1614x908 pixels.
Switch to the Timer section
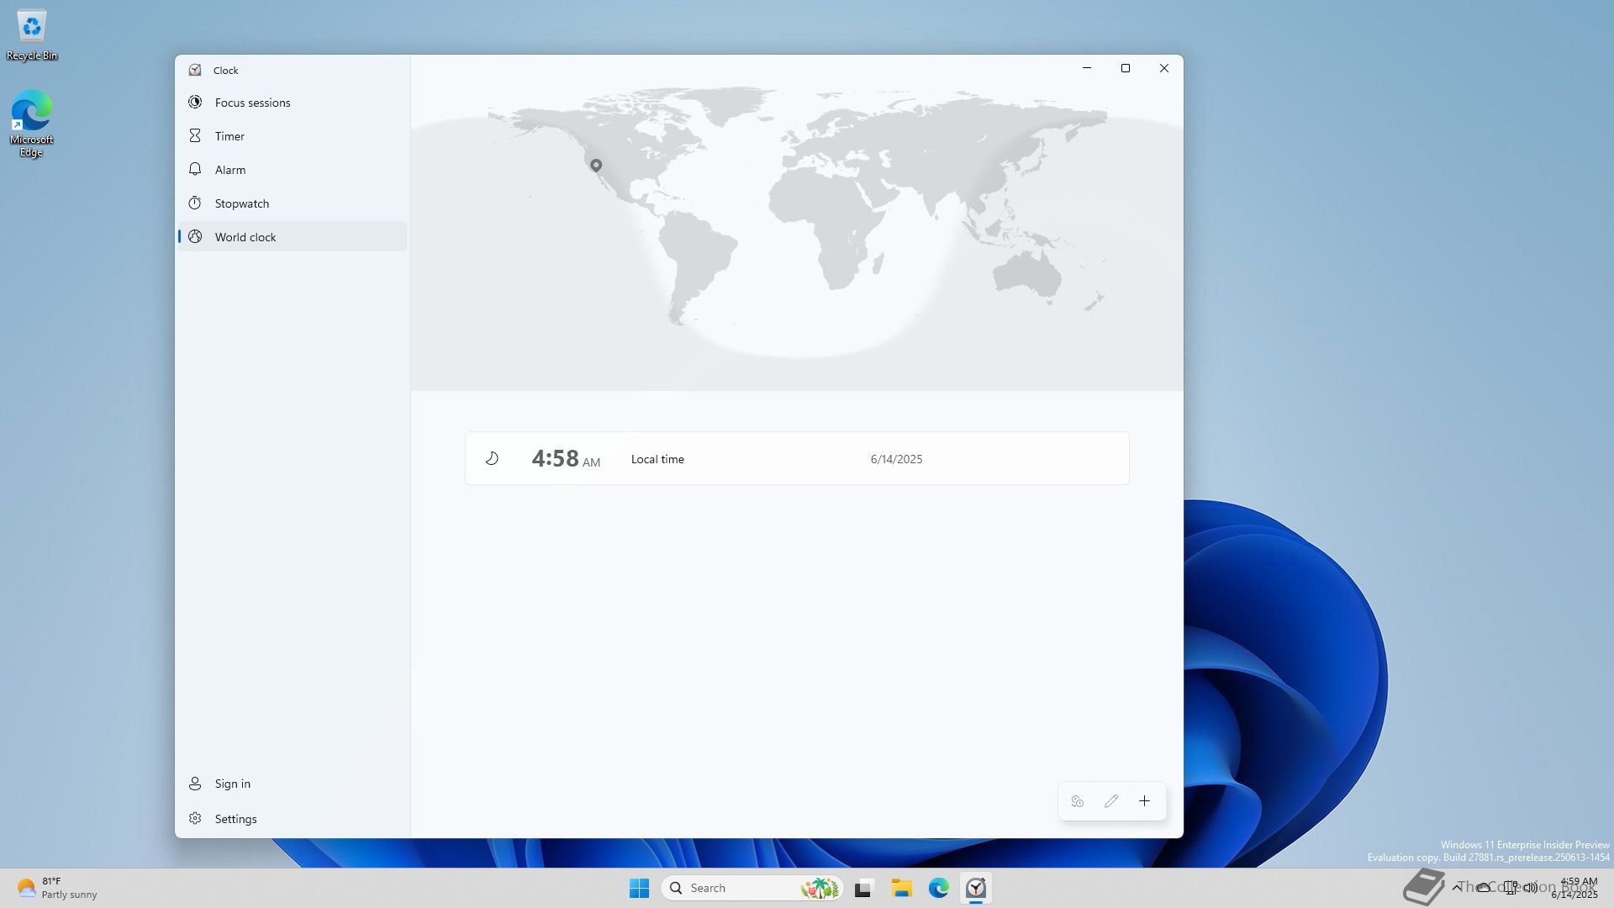click(x=229, y=136)
